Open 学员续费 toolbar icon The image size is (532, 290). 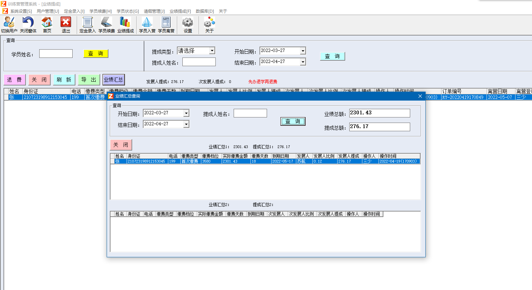[107, 25]
